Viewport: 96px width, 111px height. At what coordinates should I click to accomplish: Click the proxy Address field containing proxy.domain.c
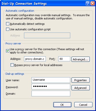tap(35, 59)
